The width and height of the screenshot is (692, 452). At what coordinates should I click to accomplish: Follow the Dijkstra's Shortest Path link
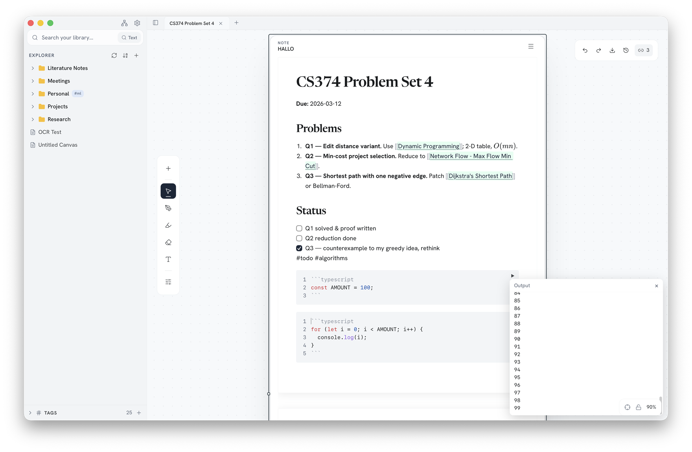(x=480, y=176)
